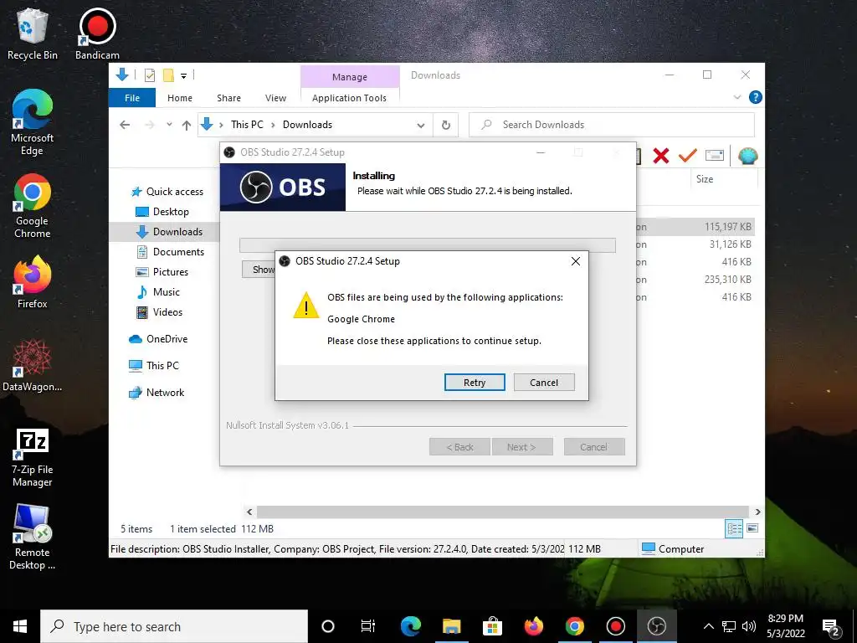Viewport: 857px width, 643px height.
Task: Open Microsoft Store from taskbar
Action: click(x=492, y=626)
